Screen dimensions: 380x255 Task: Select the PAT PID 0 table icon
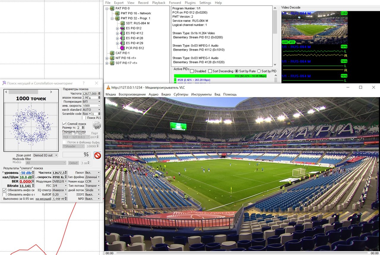[x=112, y=8]
